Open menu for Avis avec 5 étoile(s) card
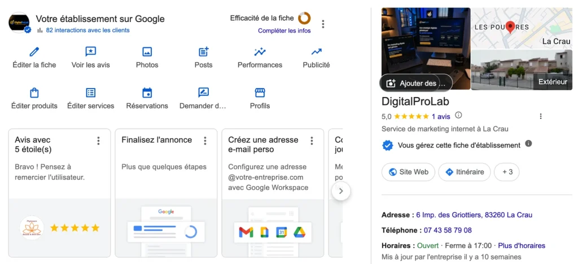 (98, 140)
